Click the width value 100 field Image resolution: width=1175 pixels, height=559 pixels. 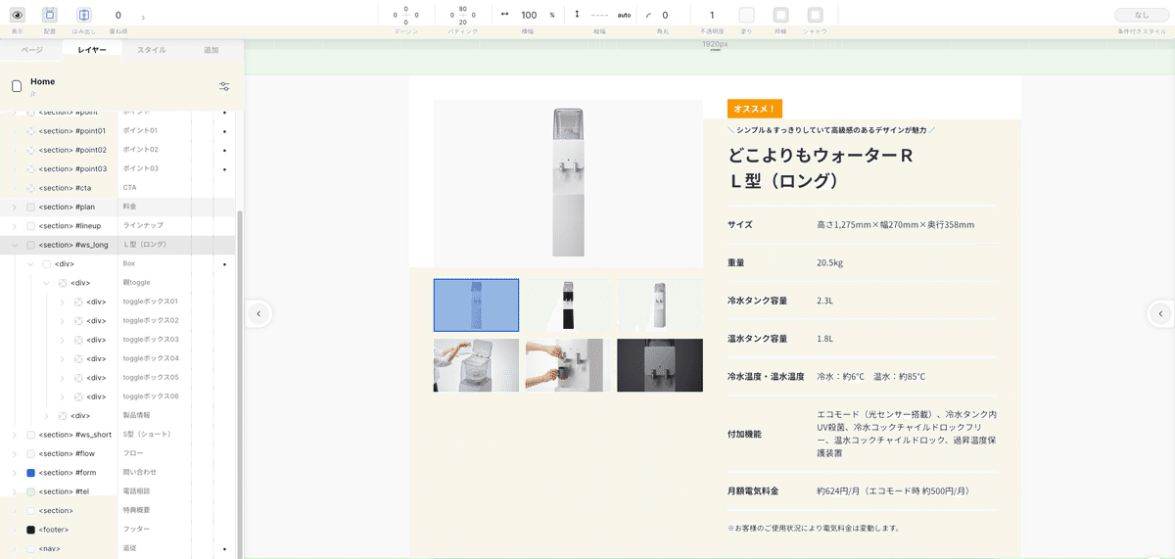tap(529, 16)
